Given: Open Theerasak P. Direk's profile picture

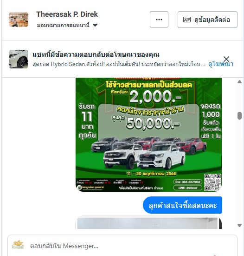Looking at the screenshot, I should (19, 20).
